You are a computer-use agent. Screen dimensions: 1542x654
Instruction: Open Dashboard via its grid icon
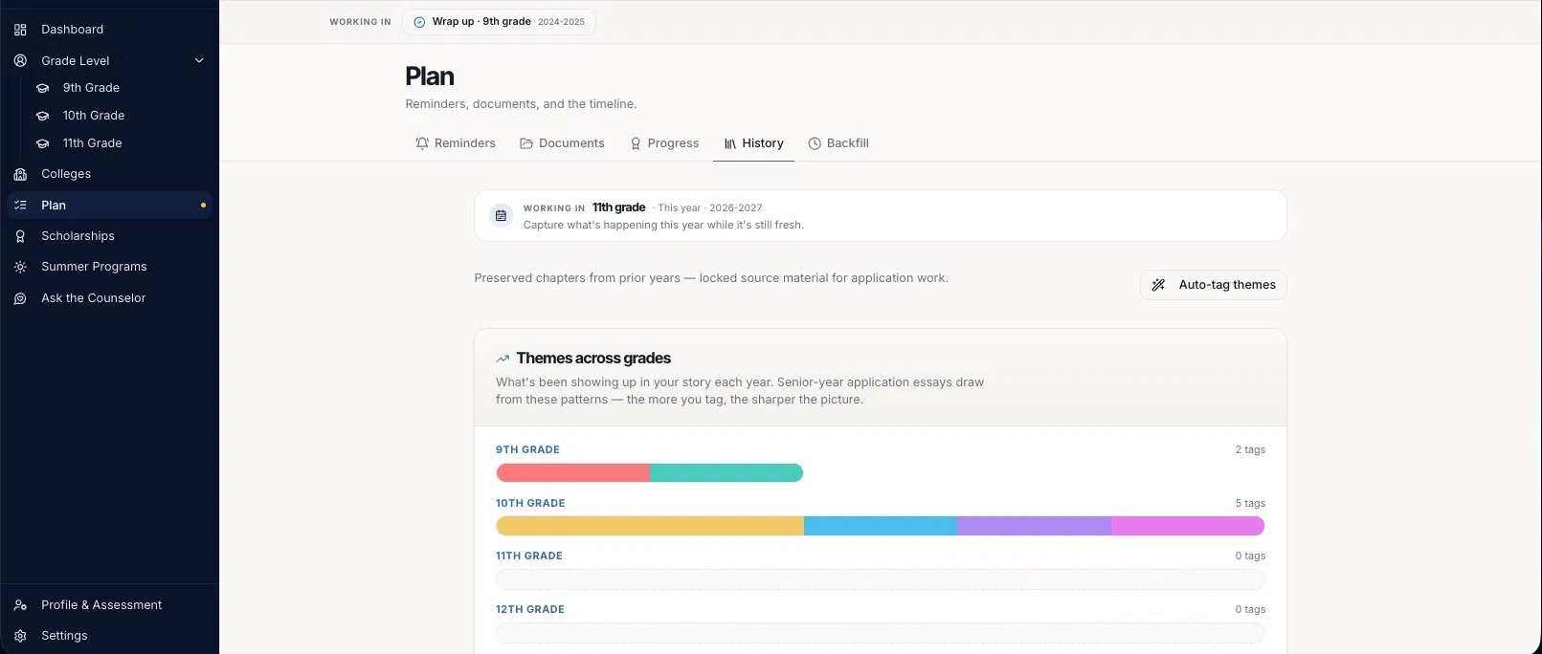point(20,30)
